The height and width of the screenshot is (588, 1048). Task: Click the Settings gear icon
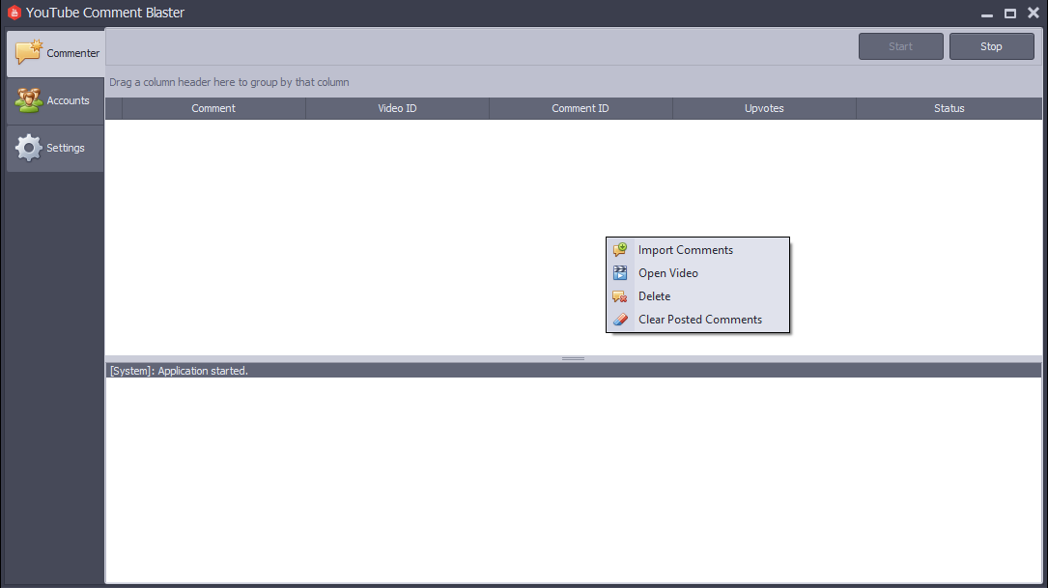[29, 148]
